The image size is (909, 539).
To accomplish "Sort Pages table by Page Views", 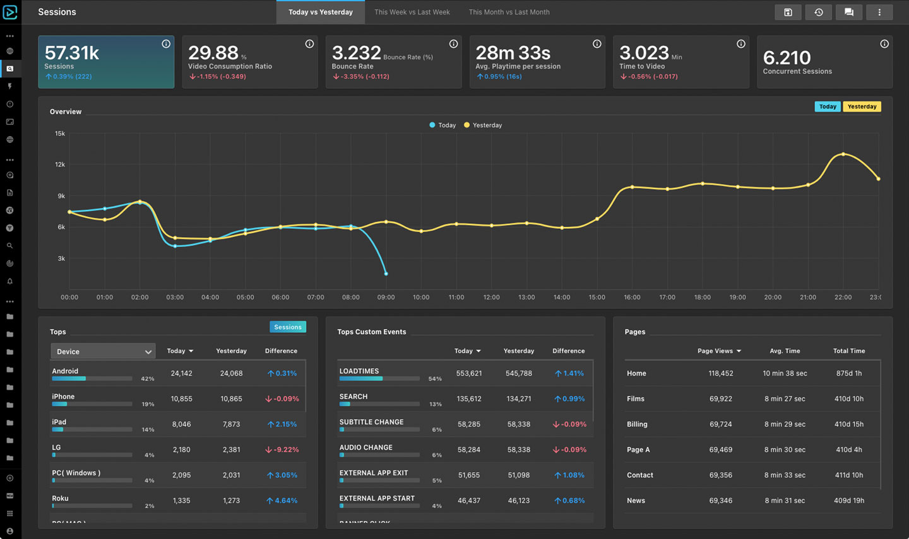I will pos(719,351).
